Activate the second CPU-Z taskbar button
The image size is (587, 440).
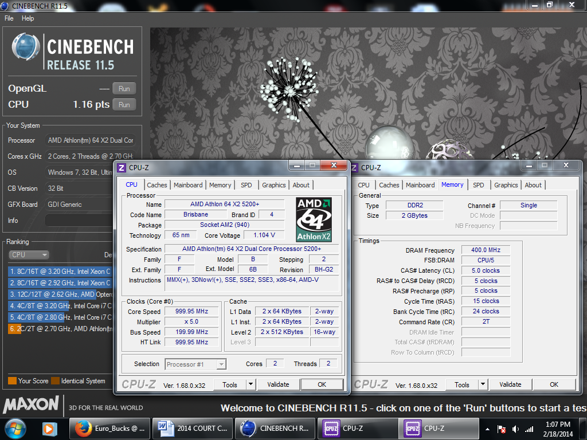pyautogui.click(x=439, y=429)
